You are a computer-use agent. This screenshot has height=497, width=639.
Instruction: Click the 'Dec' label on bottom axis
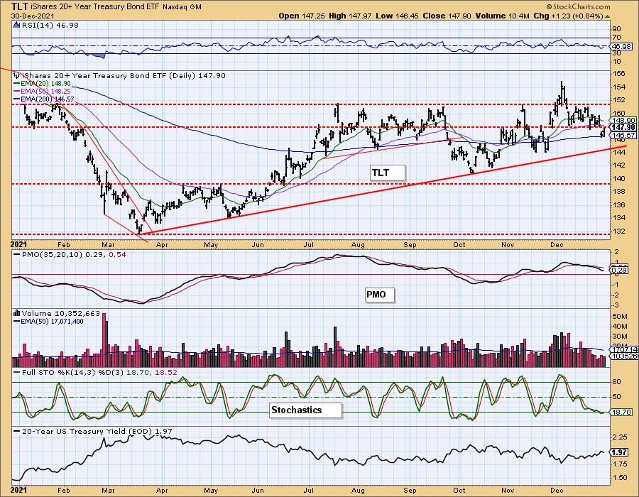pyautogui.click(x=557, y=490)
